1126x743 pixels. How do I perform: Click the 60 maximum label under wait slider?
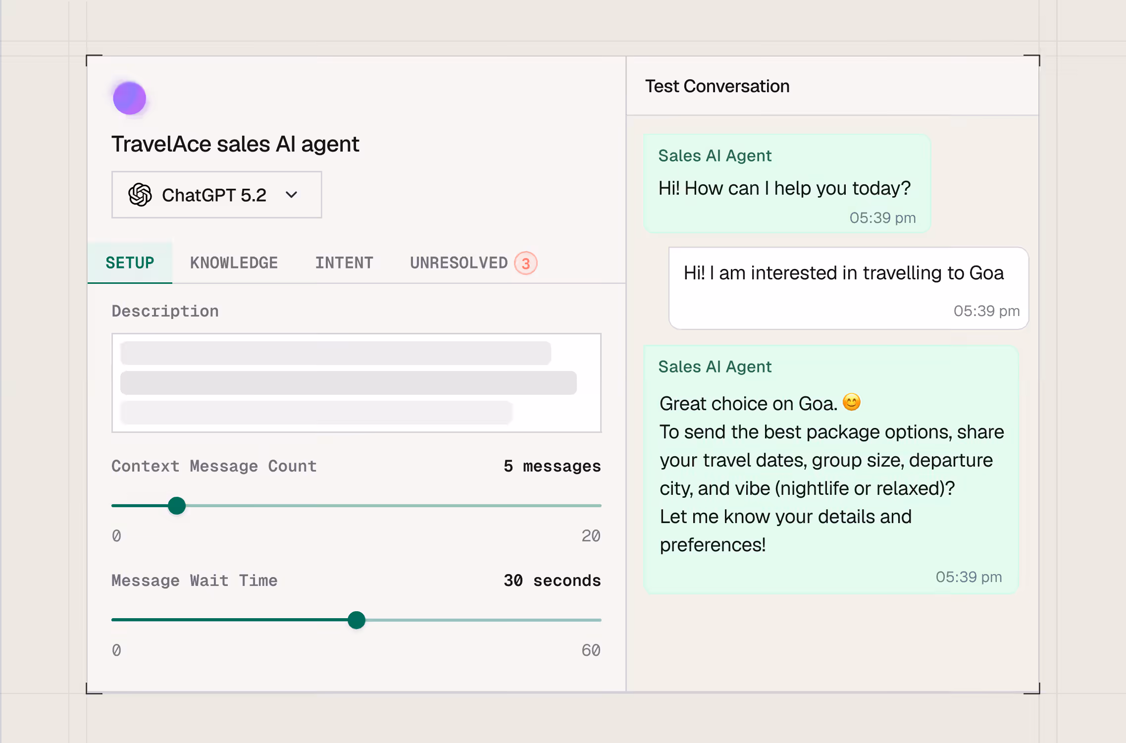591,650
